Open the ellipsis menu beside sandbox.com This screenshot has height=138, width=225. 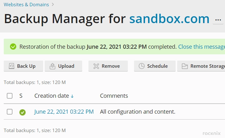click(218, 20)
